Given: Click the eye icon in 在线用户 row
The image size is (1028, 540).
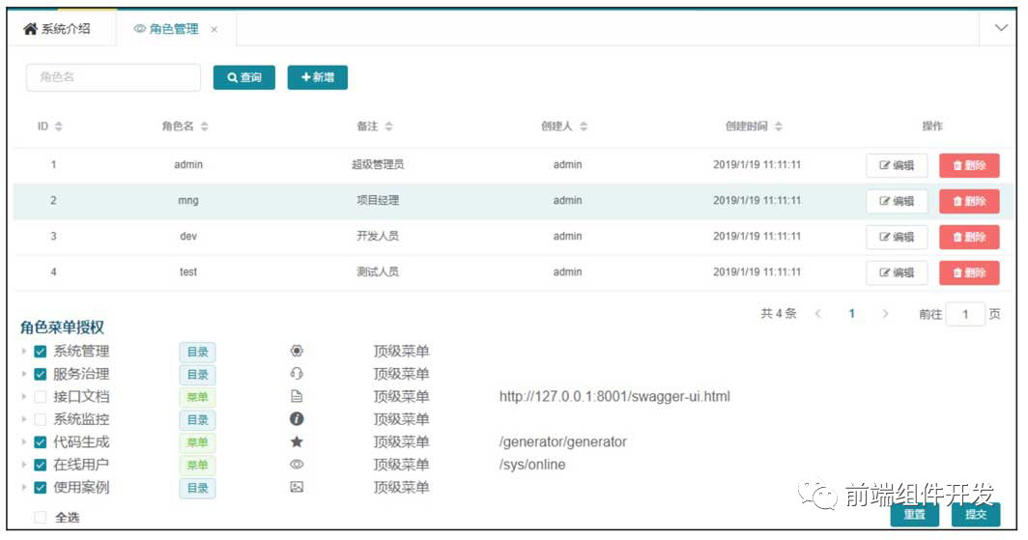Looking at the screenshot, I should pyautogui.click(x=297, y=465).
